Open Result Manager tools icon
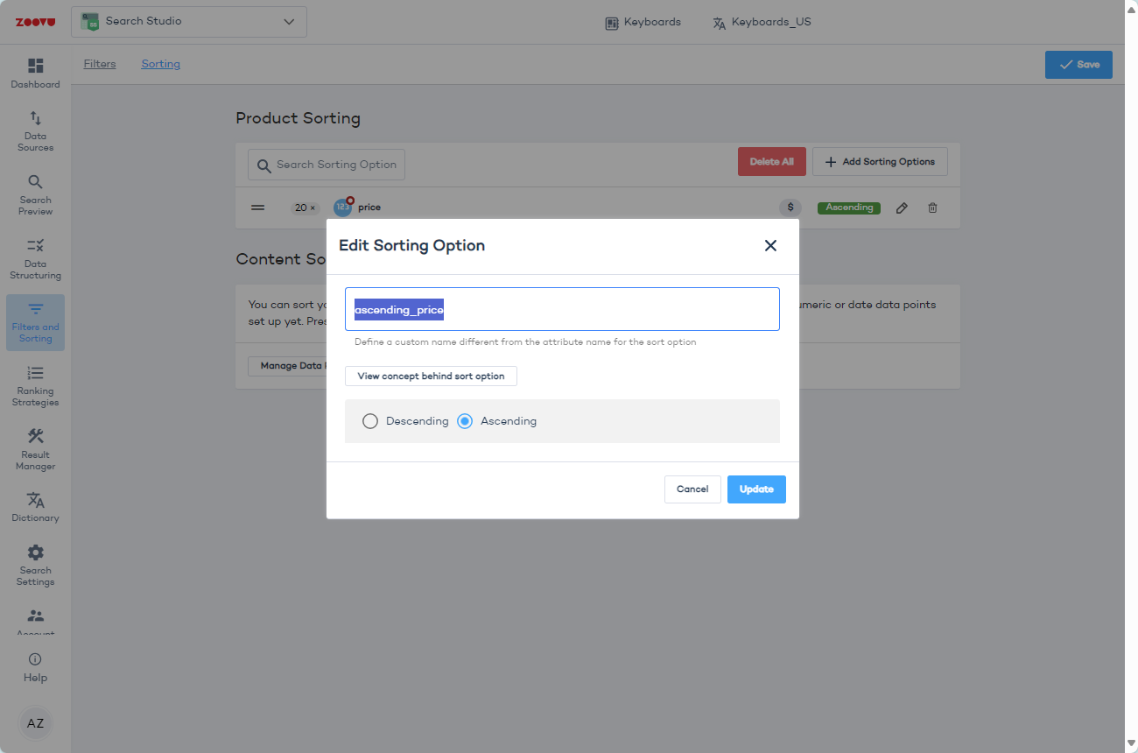This screenshot has height=753, width=1138. click(x=35, y=436)
